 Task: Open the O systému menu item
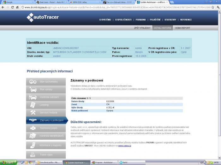click(105, 20)
